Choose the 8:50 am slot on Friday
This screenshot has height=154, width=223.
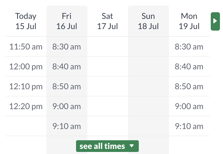point(67,86)
